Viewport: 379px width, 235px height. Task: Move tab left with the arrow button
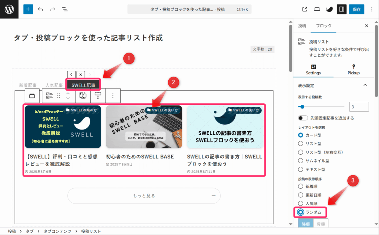(71, 75)
